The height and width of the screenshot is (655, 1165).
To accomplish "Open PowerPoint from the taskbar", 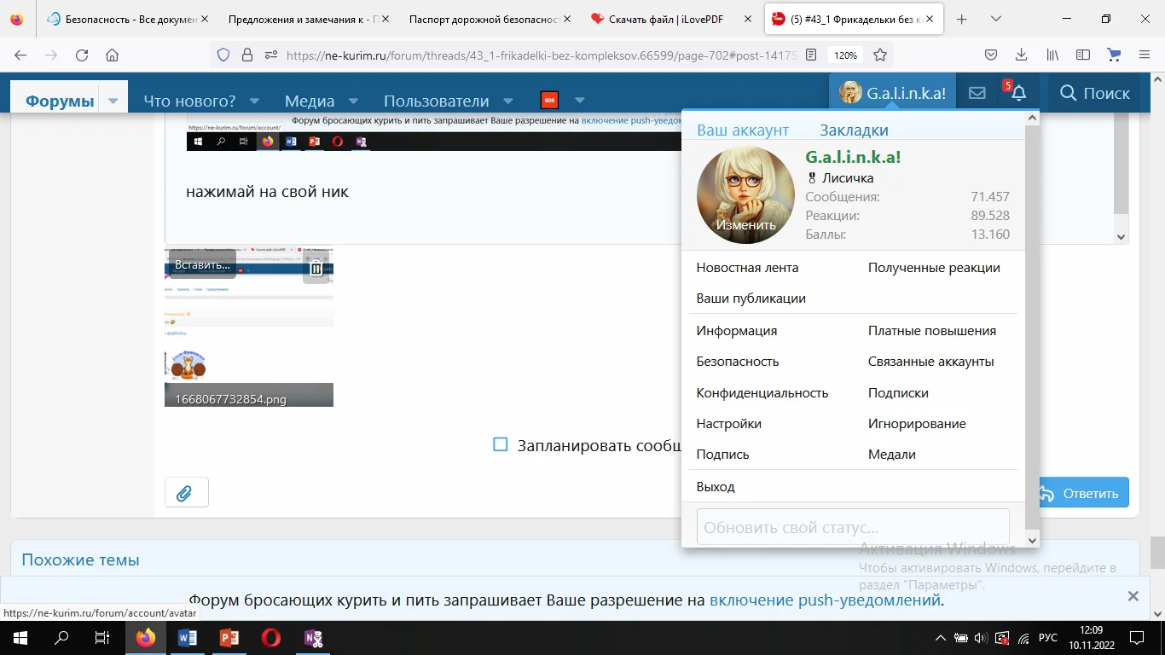I will [x=229, y=637].
